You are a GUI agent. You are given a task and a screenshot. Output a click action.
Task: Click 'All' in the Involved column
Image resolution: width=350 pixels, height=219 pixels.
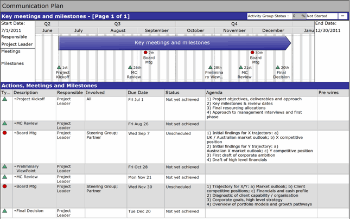coord(89,99)
